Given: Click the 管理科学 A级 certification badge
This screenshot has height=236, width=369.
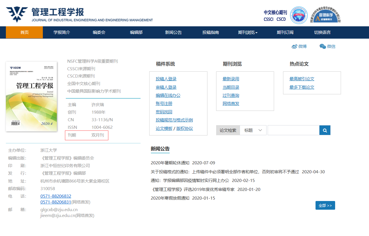Looking at the screenshot, I should tap(325, 15).
